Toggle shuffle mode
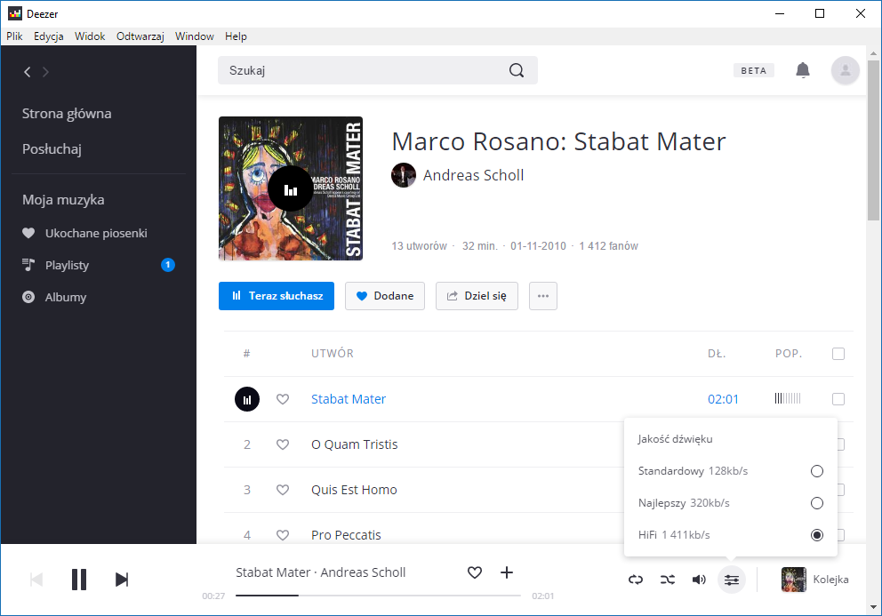Image resolution: width=882 pixels, height=616 pixels. [668, 580]
